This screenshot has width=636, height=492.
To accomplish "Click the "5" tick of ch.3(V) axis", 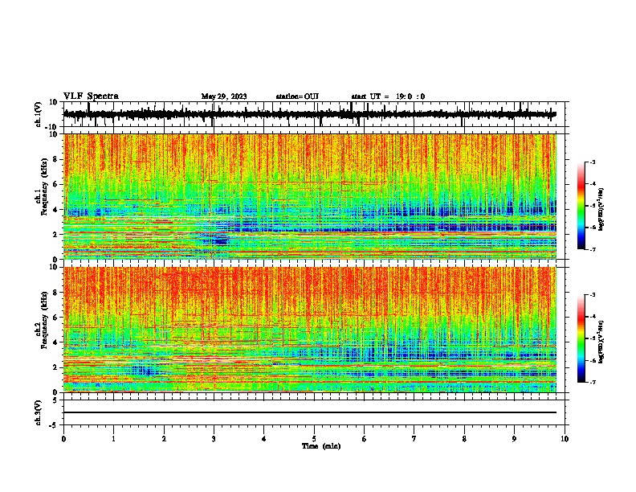I will pos(55,400).
